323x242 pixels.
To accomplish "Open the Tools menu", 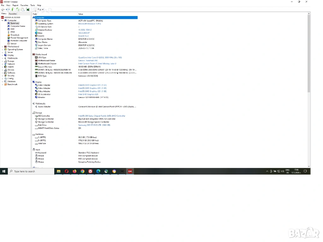I will [32, 5].
